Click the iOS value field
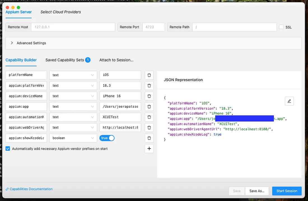 point(120,75)
